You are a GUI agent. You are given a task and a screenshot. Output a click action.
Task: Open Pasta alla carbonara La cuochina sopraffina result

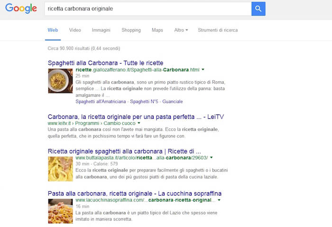pos(135,193)
